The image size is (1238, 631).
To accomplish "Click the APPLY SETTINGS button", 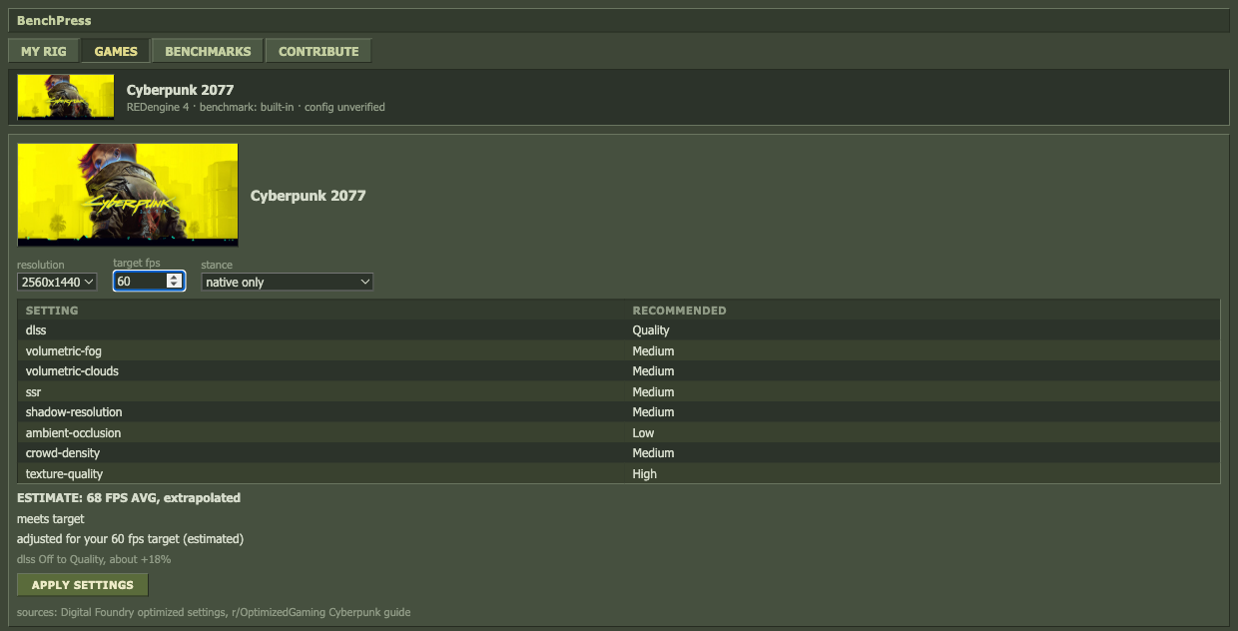I will 83,585.
